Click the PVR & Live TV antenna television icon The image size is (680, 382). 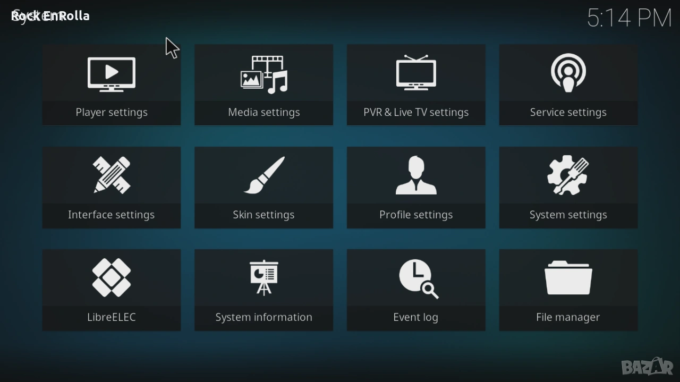pos(416,73)
